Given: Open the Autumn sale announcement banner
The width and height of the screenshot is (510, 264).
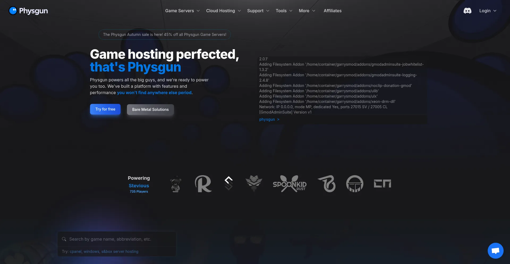Looking at the screenshot, I should pyautogui.click(x=164, y=35).
